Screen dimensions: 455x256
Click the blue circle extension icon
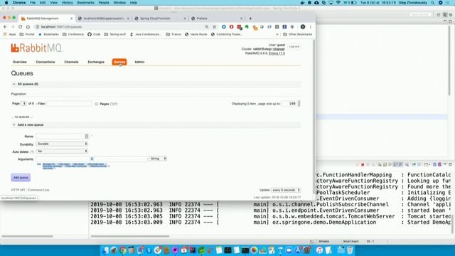pos(224,27)
